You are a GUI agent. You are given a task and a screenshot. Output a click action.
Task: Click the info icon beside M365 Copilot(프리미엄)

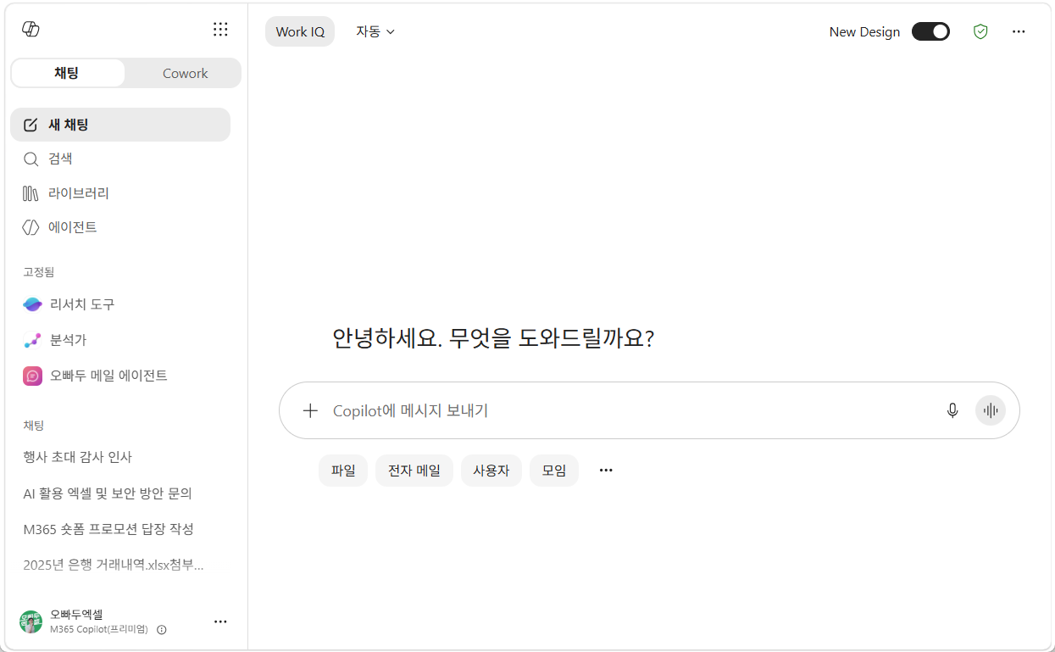[162, 630]
